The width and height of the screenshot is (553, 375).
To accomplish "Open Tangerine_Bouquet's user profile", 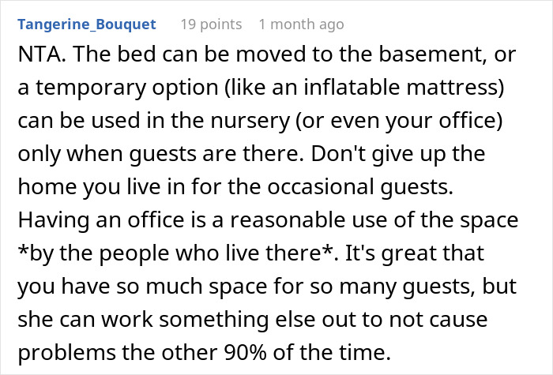I will [x=86, y=24].
